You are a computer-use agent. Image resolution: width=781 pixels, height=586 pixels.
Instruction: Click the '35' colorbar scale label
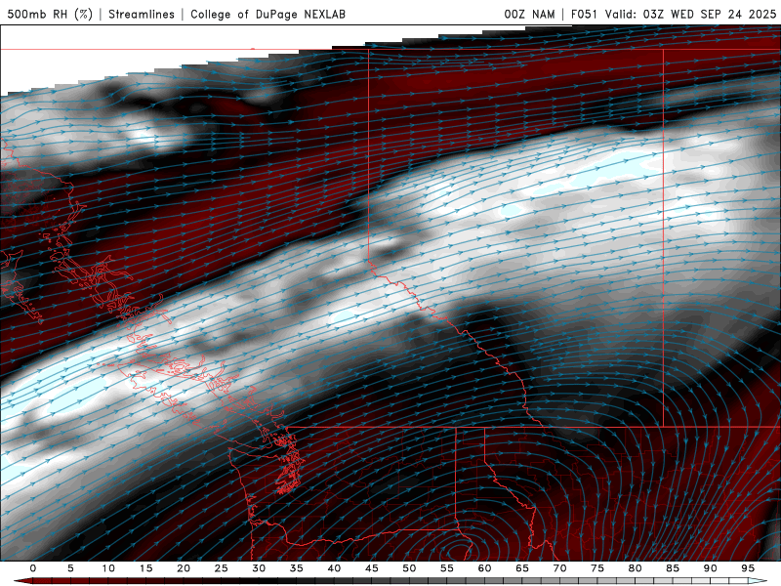[297, 568]
